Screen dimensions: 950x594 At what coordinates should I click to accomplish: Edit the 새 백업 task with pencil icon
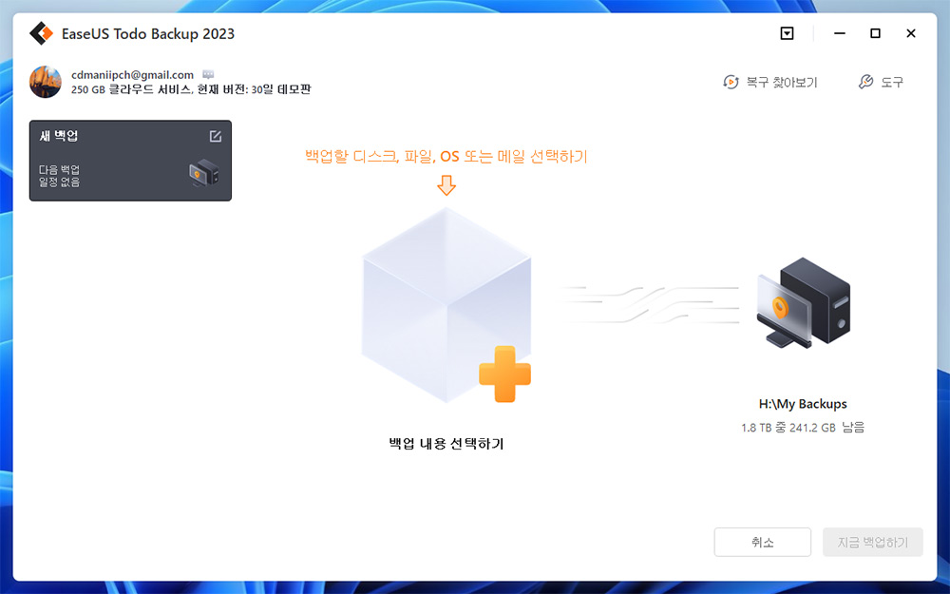[215, 136]
